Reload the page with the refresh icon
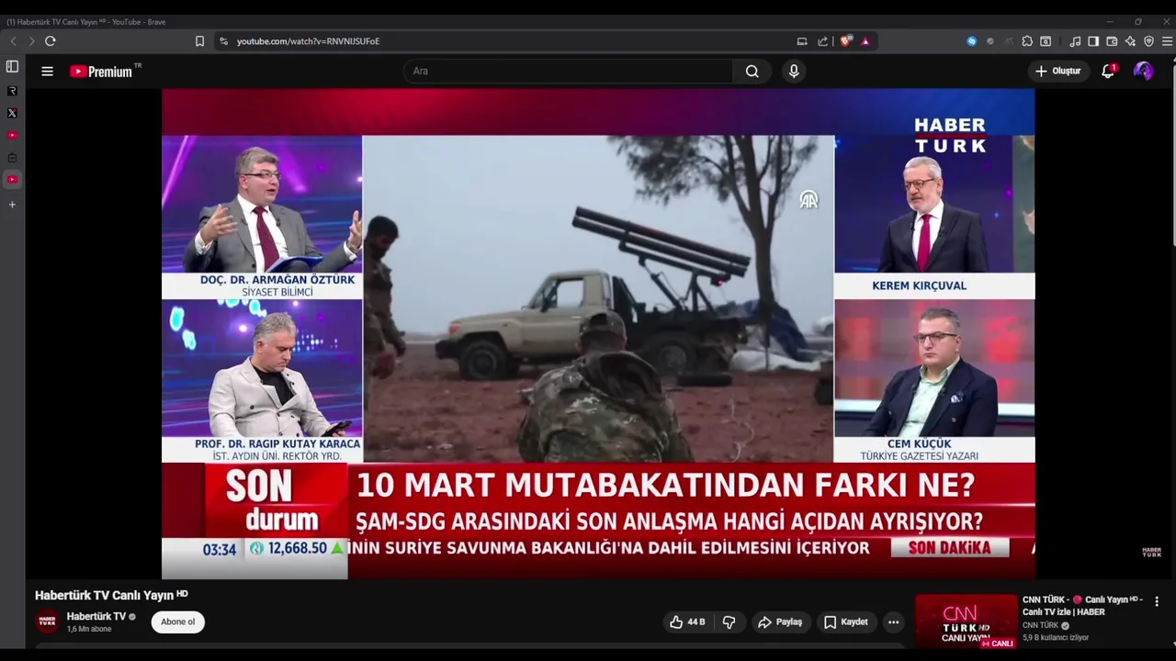The height and width of the screenshot is (661, 1176). (51, 41)
